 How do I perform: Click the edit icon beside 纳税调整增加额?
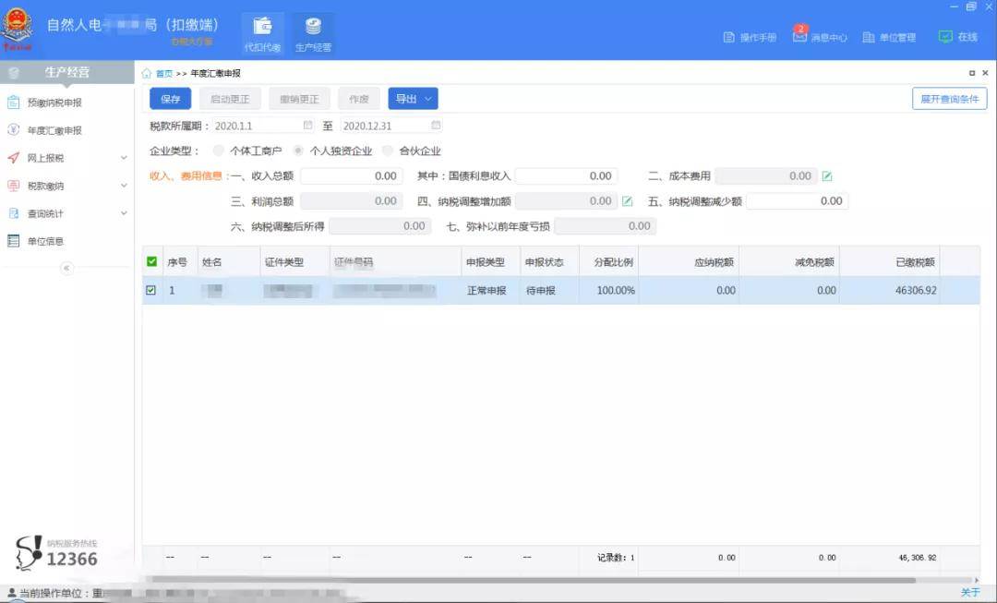(627, 201)
